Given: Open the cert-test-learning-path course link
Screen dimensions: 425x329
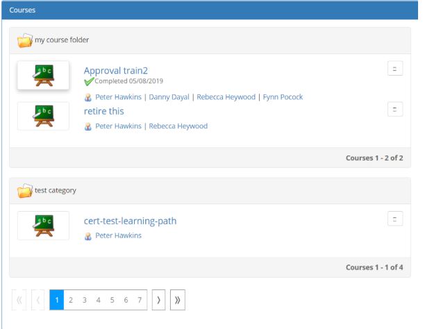Looking at the screenshot, I should click(130, 221).
